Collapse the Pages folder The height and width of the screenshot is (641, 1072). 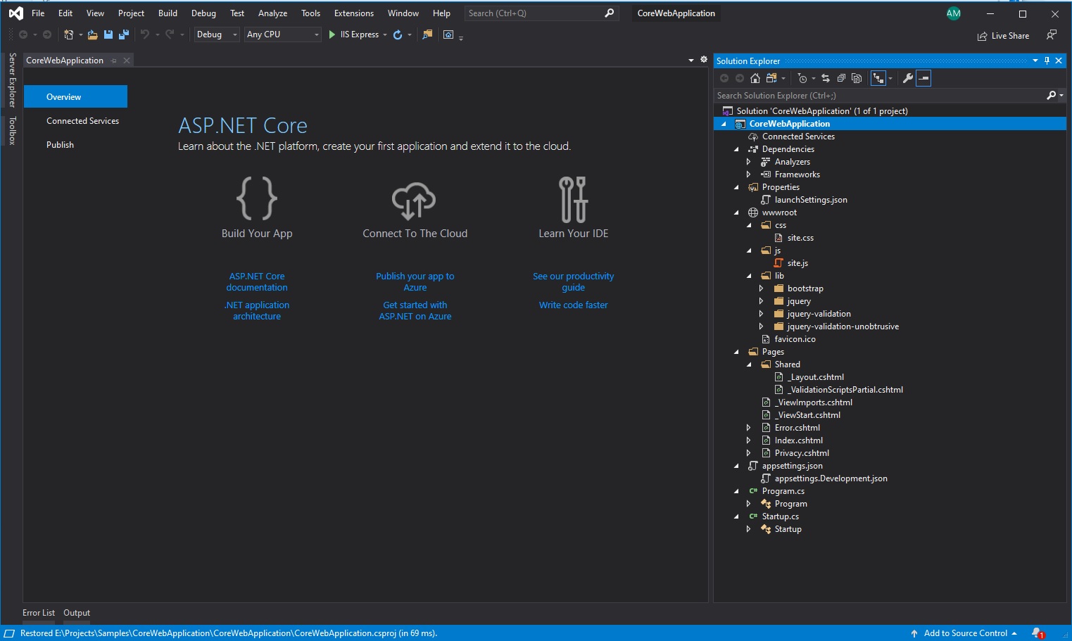point(736,352)
